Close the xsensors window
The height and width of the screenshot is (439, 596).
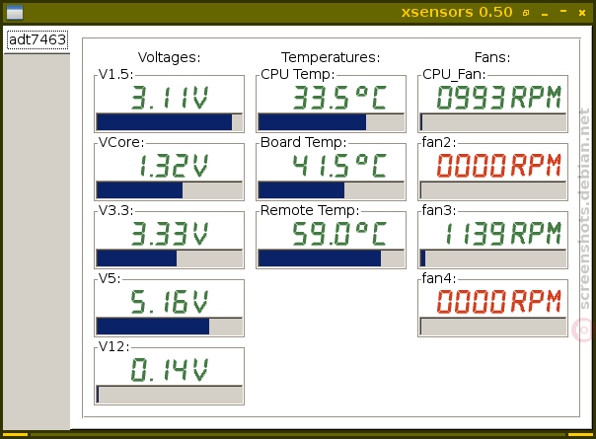click(582, 13)
